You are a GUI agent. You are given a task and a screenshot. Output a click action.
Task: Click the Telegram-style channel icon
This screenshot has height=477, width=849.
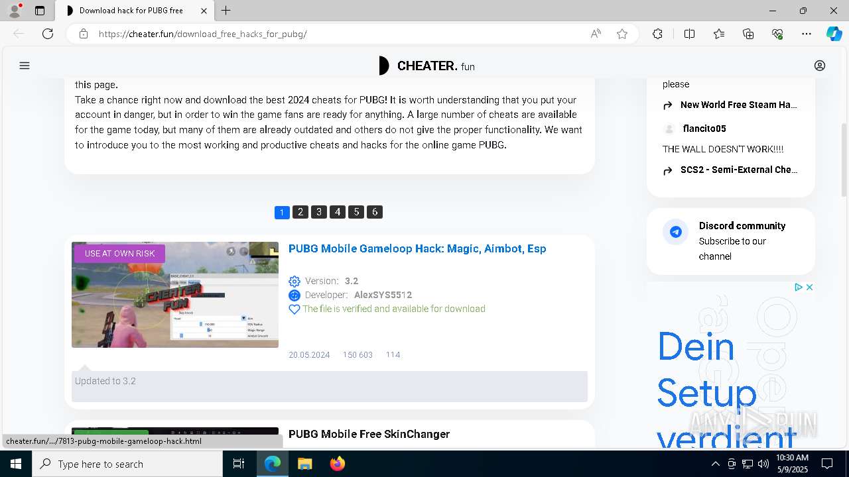[x=676, y=232]
